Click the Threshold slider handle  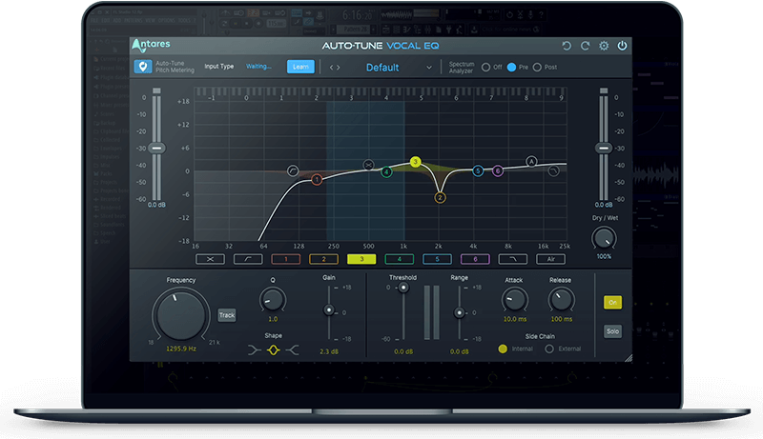[x=403, y=288]
